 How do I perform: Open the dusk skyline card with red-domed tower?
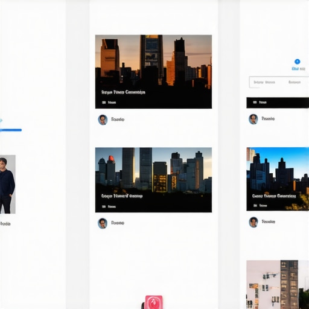pyautogui.click(x=153, y=180)
